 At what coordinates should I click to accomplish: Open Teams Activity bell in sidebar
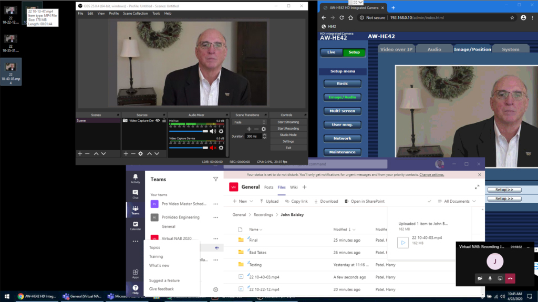pyautogui.click(x=135, y=178)
